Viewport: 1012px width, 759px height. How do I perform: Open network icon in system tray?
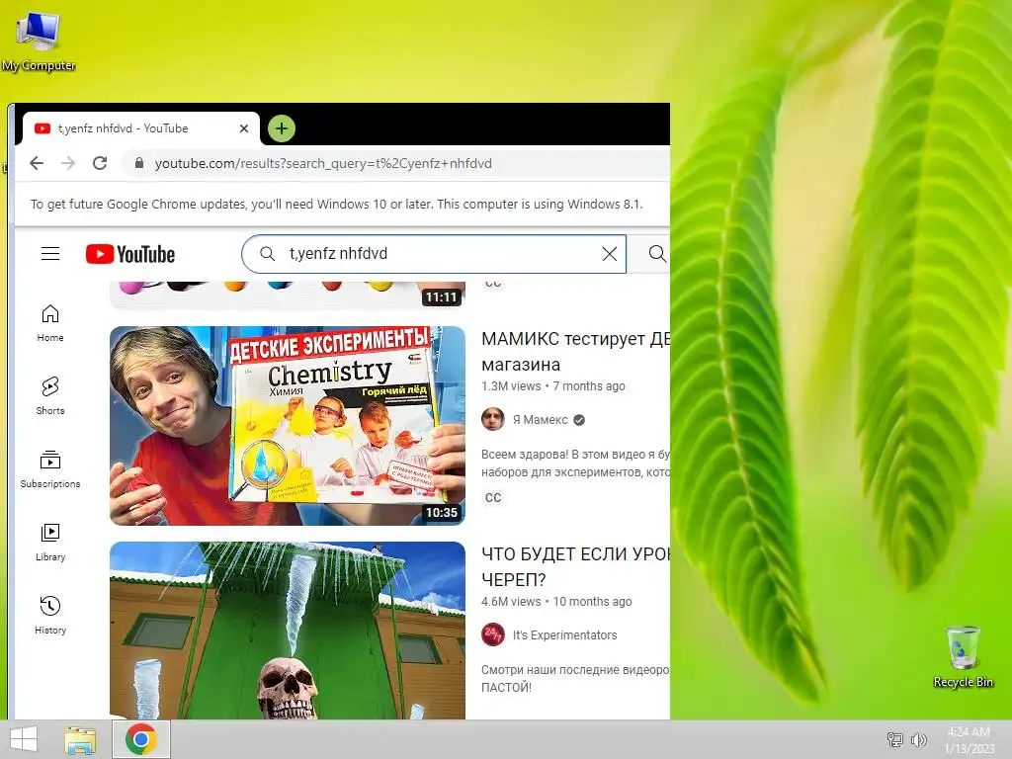895,739
